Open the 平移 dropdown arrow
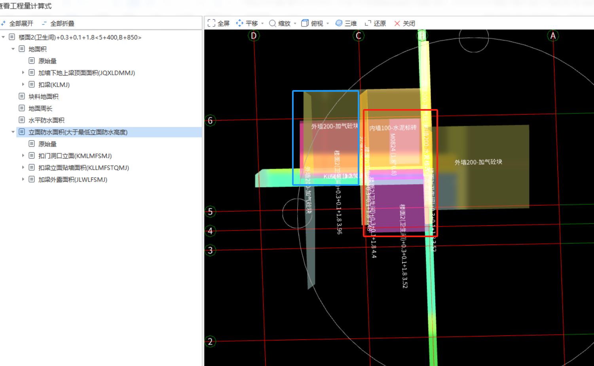594x366 pixels. point(262,24)
